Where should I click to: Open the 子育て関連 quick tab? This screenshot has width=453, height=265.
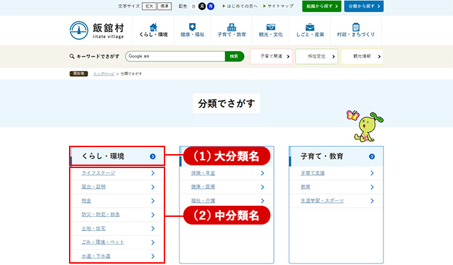coord(271,56)
